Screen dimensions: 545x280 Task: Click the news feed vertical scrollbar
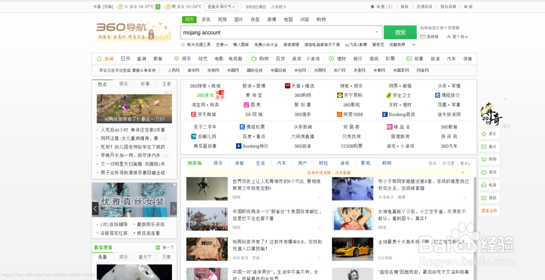(x=475, y=229)
